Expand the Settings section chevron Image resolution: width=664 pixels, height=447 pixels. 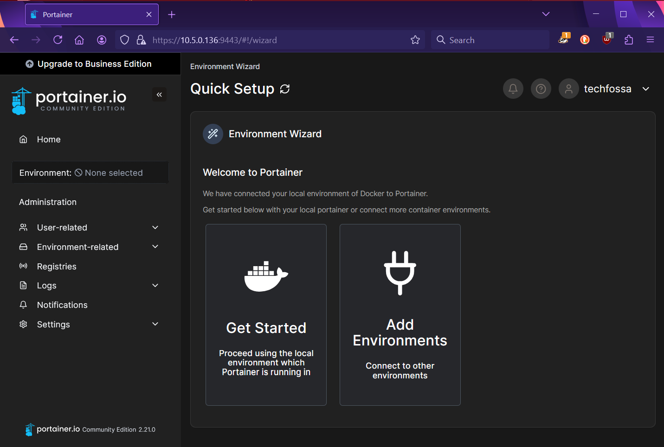[155, 324]
